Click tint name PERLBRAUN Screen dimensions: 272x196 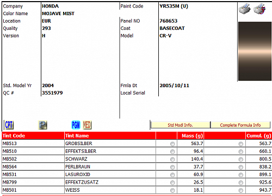click(78, 167)
